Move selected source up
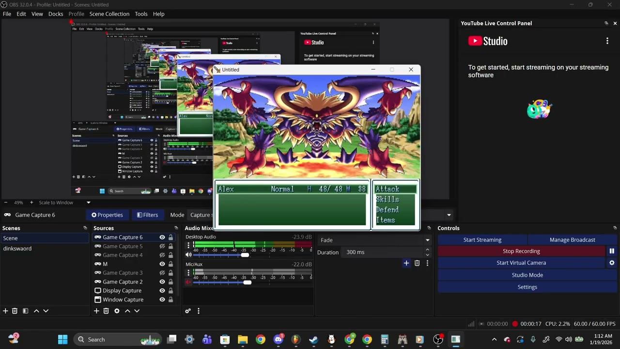620x349 pixels. [x=127, y=311]
